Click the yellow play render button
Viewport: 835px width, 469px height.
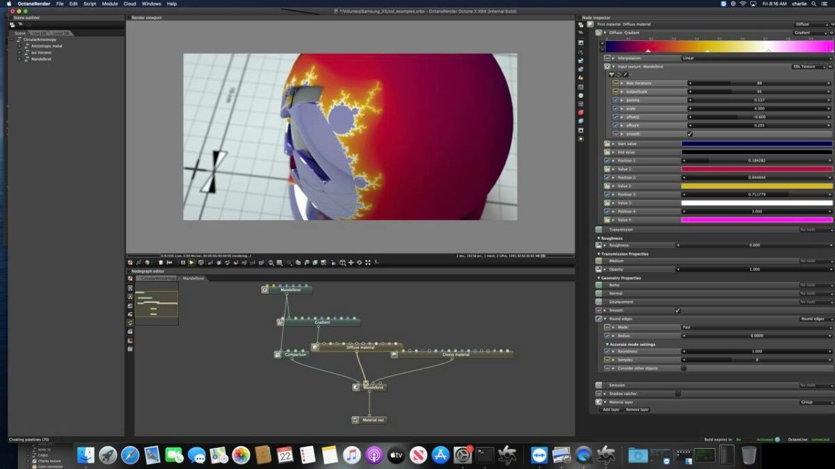pos(191,263)
